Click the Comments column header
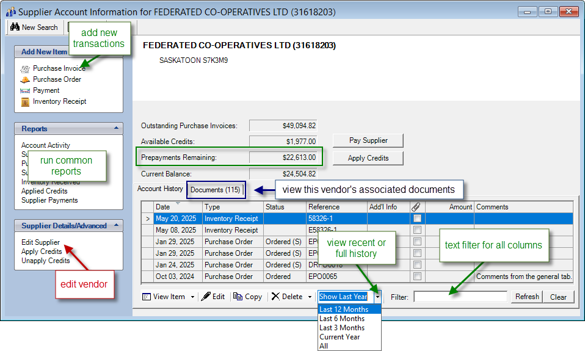The width and height of the screenshot is (585, 351). click(x=524, y=207)
